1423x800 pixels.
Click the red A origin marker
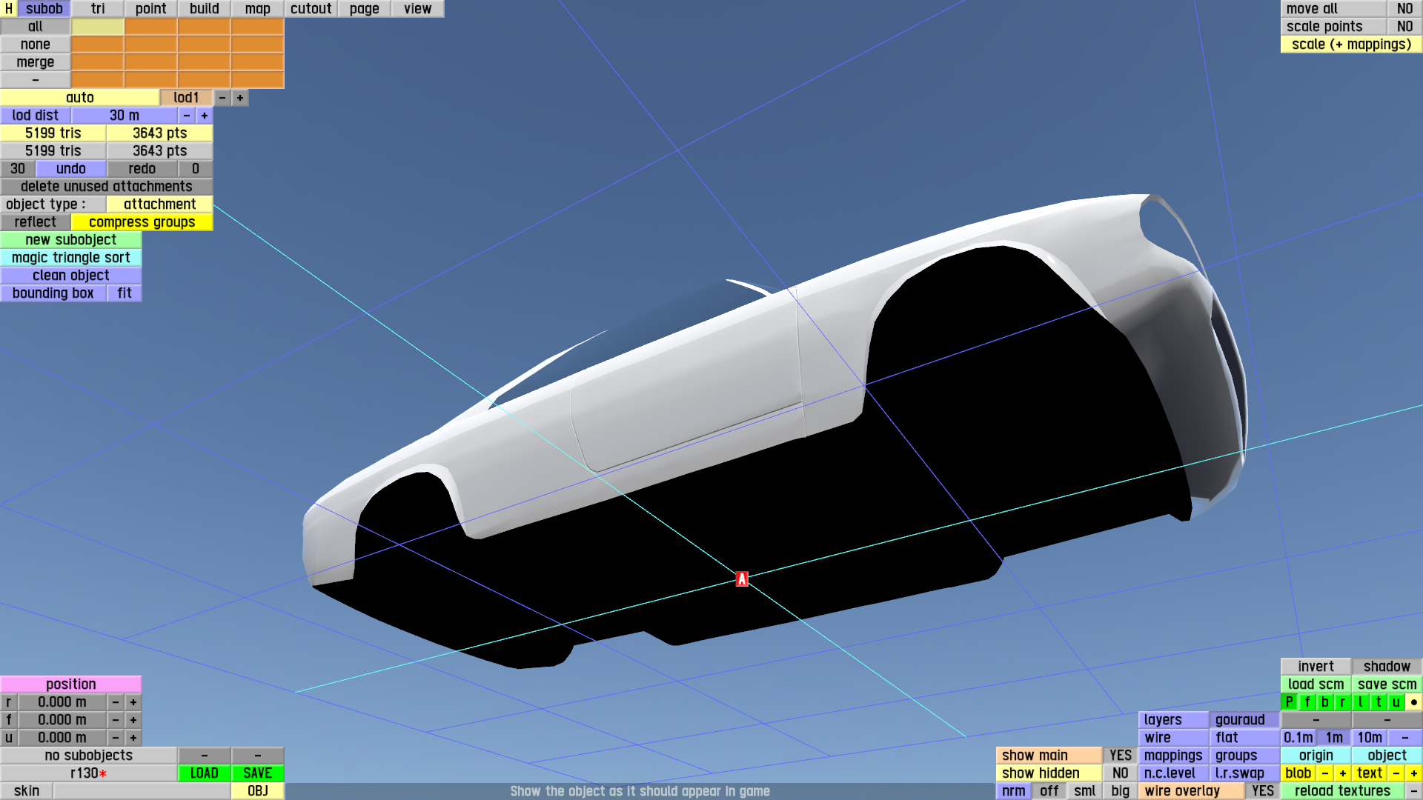pos(742,579)
